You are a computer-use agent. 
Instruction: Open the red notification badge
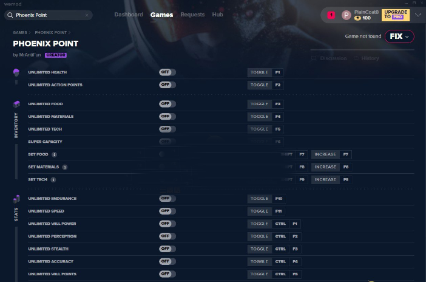[x=331, y=15]
